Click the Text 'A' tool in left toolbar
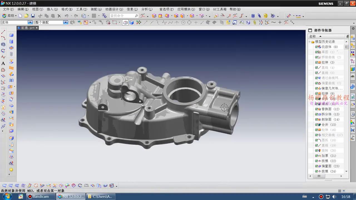 coord(3,64)
